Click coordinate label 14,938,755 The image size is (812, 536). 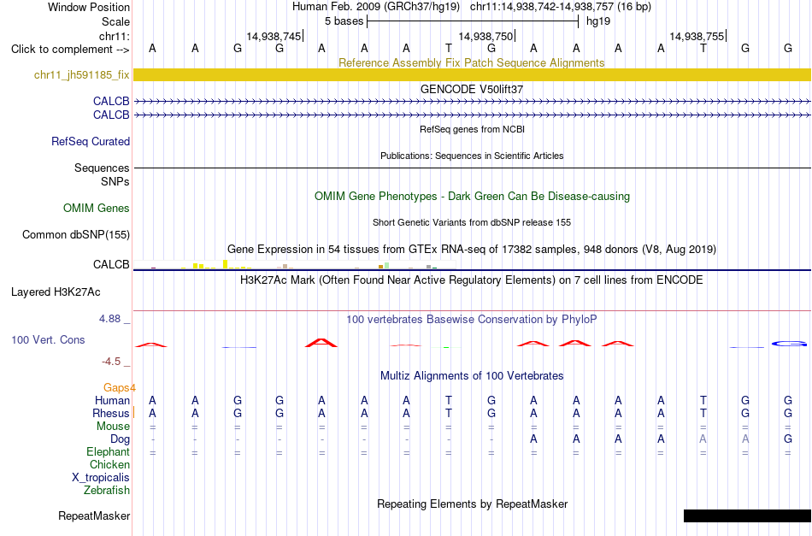697,36
